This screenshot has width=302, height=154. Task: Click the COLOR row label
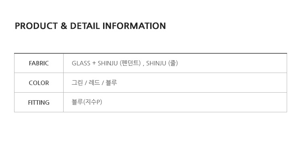point(39,83)
